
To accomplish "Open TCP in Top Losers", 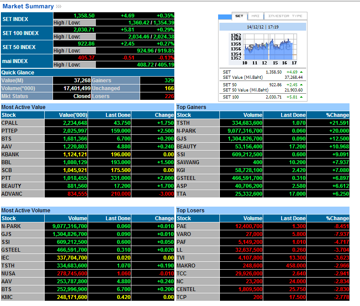I will [x=181, y=297].
